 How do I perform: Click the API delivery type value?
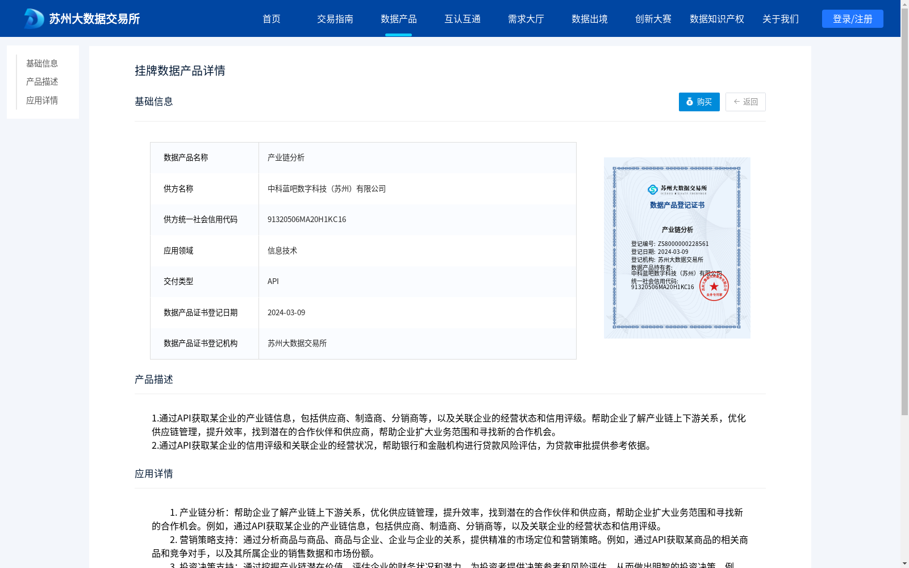(x=273, y=281)
